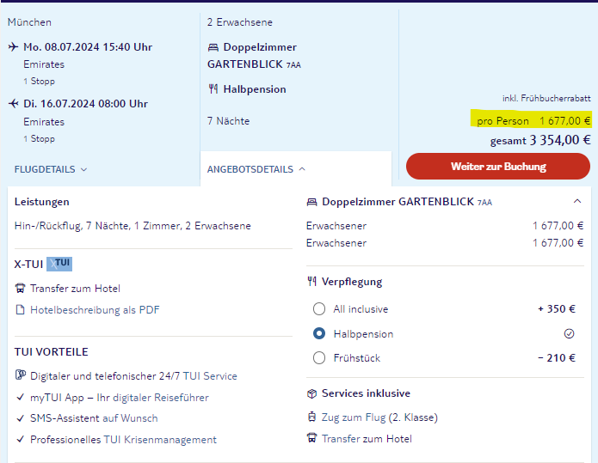Screen dimensions: 598x463
Task: Select the Halbpension radio button
Action: coord(319,333)
